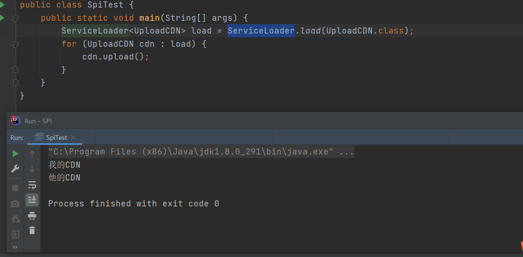Expand more Run toolbar actions chevron
The image size is (523, 257).
(x=15, y=247)
